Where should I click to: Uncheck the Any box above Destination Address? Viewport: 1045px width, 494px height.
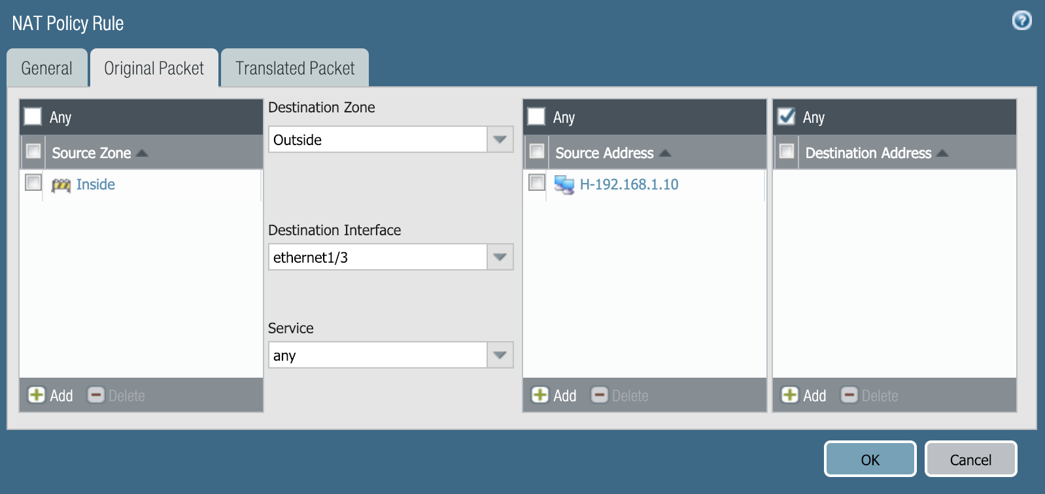(x=787, y=117)
